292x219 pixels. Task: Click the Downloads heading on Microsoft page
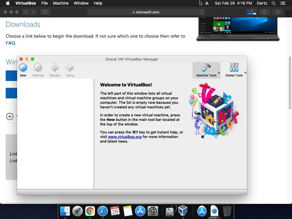(x=23, y=25)
